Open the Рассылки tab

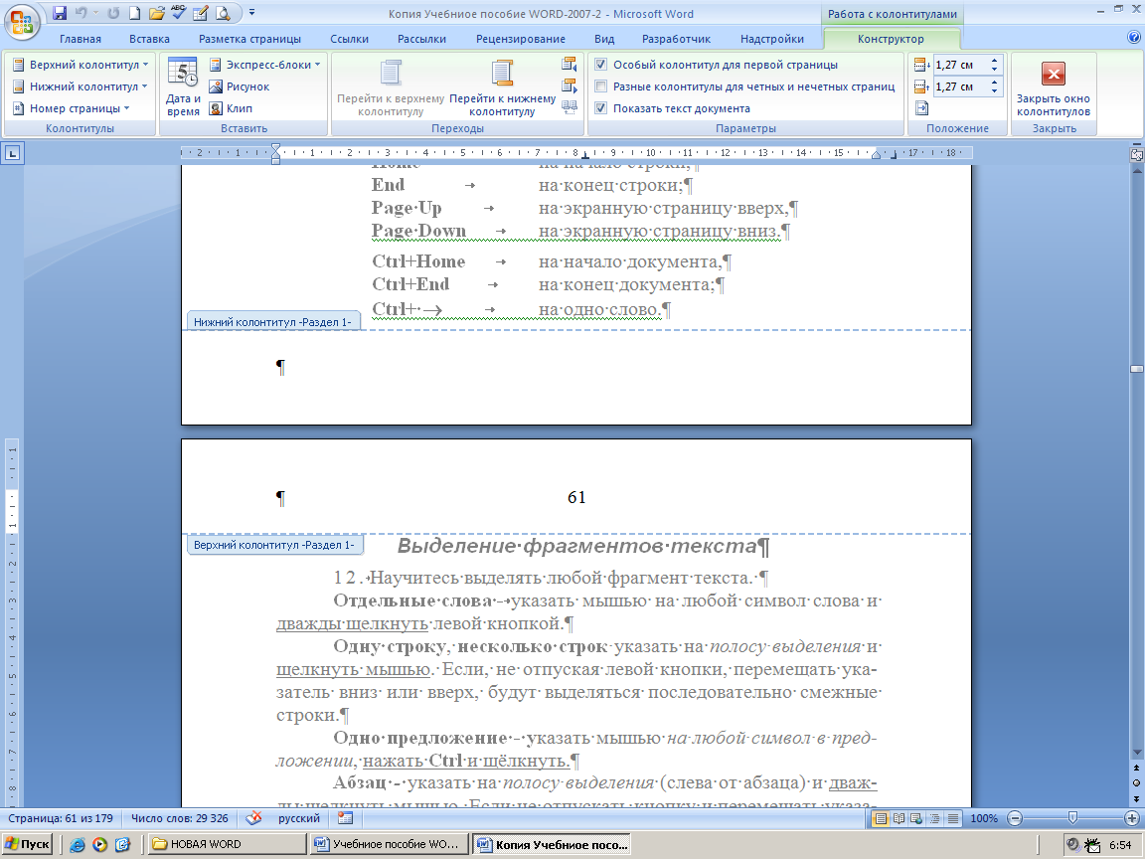pyautogui.click(x=421, y=39)
